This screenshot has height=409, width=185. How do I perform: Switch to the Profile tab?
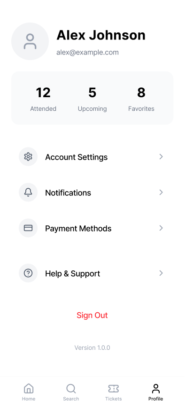point(156,392)
